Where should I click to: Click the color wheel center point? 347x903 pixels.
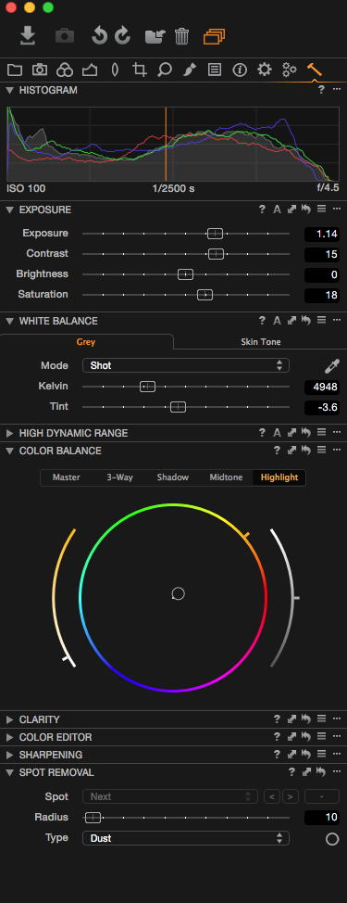tap(178, 593)
